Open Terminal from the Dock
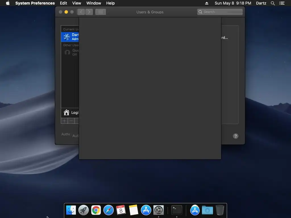 (177, 210)
